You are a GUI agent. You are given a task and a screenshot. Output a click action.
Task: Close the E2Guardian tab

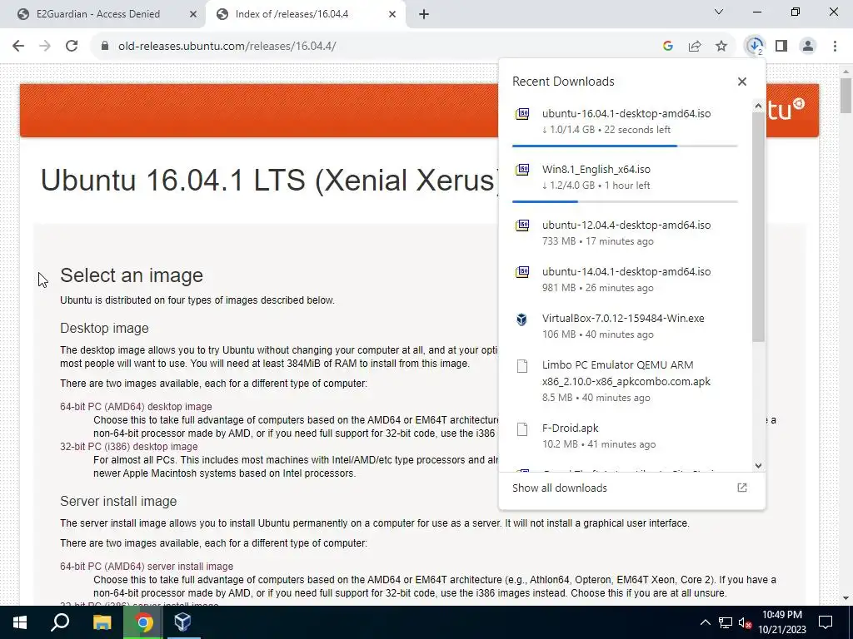click(193, 14)
